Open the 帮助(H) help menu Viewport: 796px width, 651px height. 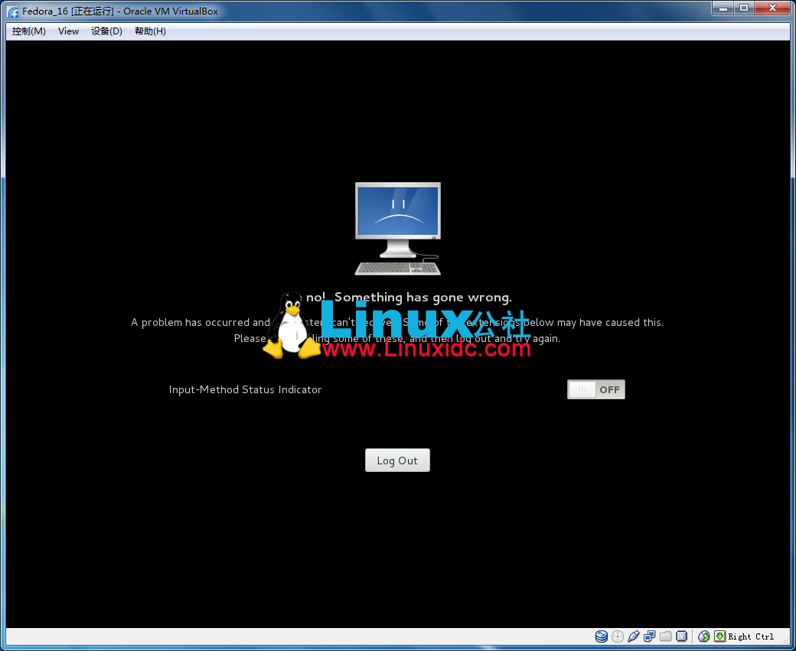[x=149, y=31]
